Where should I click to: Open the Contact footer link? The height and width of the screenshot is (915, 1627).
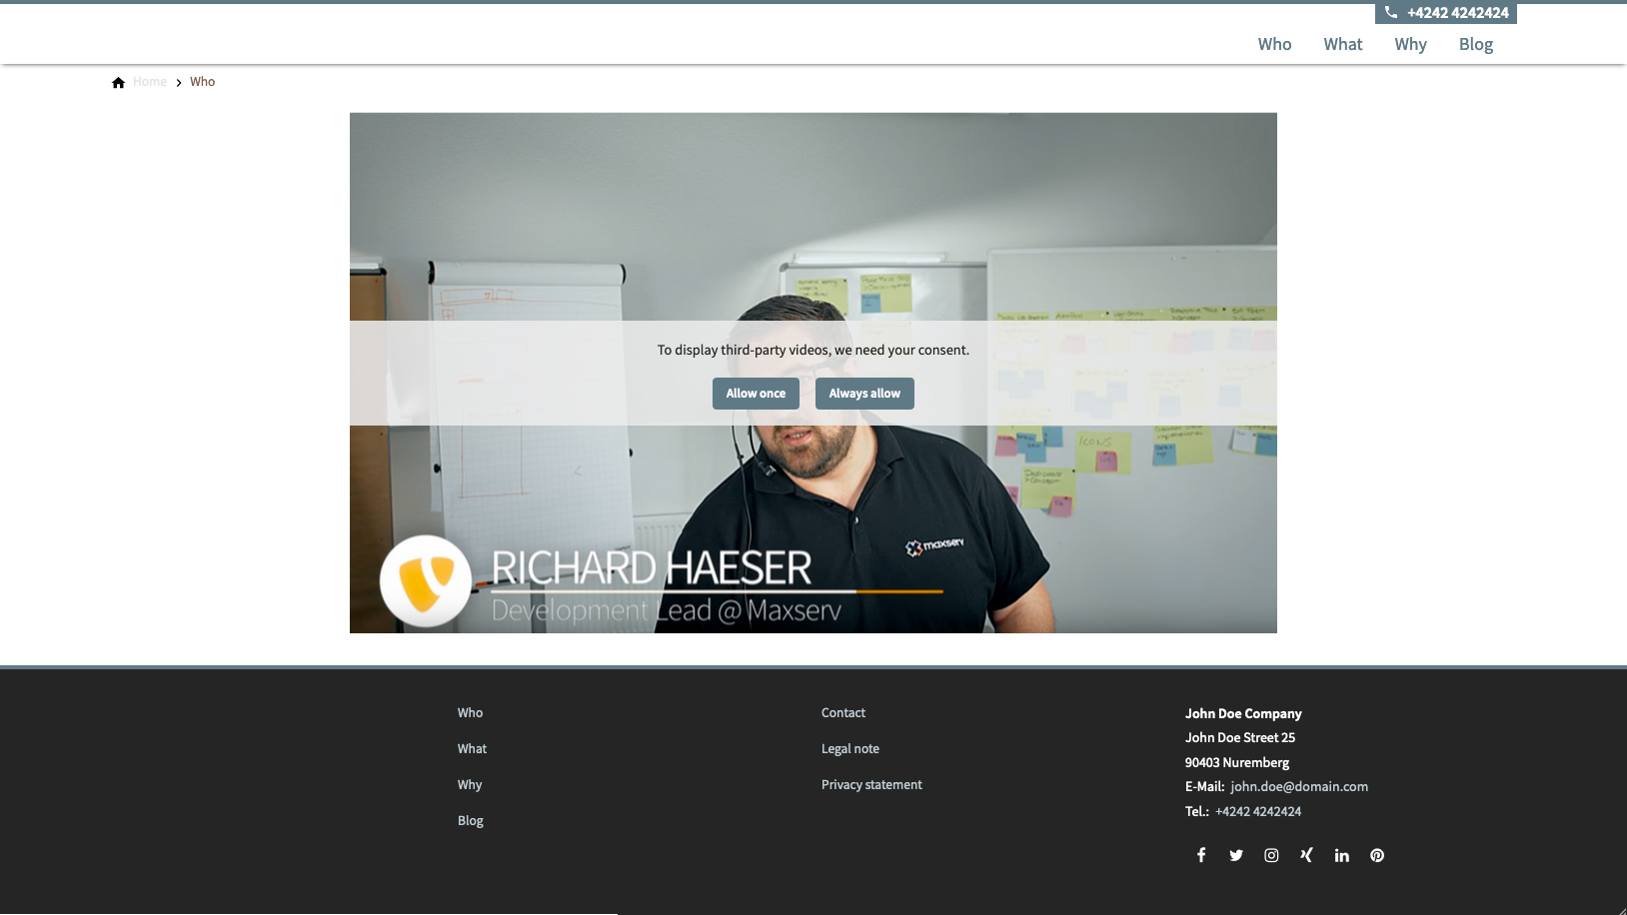(842, 712)
